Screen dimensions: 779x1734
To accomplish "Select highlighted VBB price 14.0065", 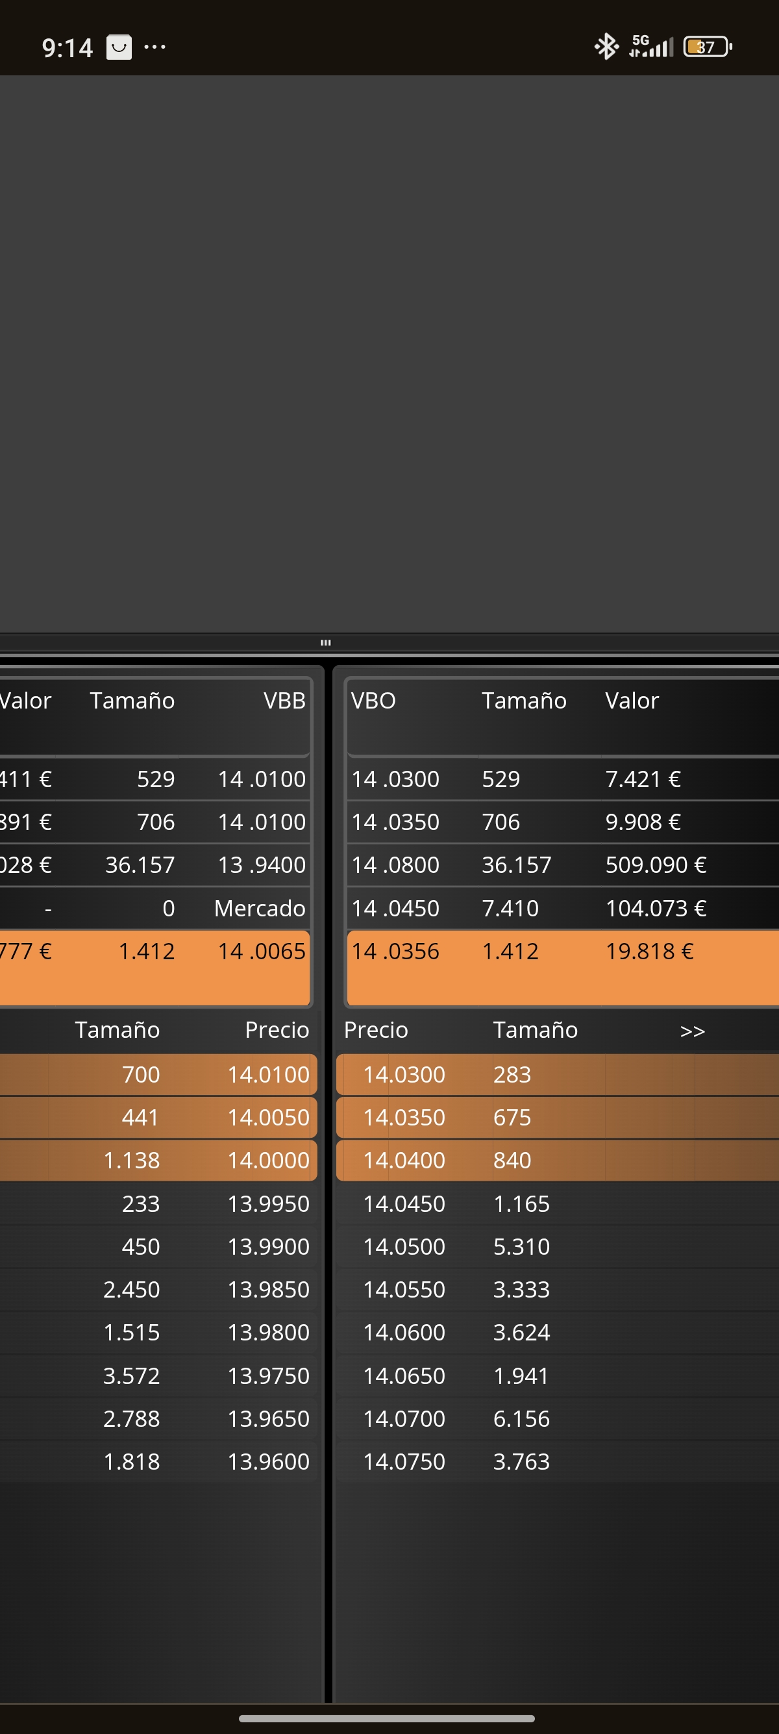I will click(x=262, y=951).
